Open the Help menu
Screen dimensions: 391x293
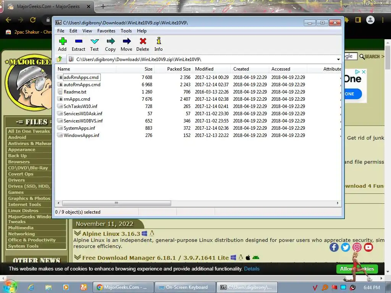pos(142,31)
